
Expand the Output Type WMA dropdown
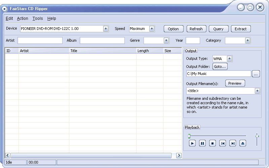(230, 59)
